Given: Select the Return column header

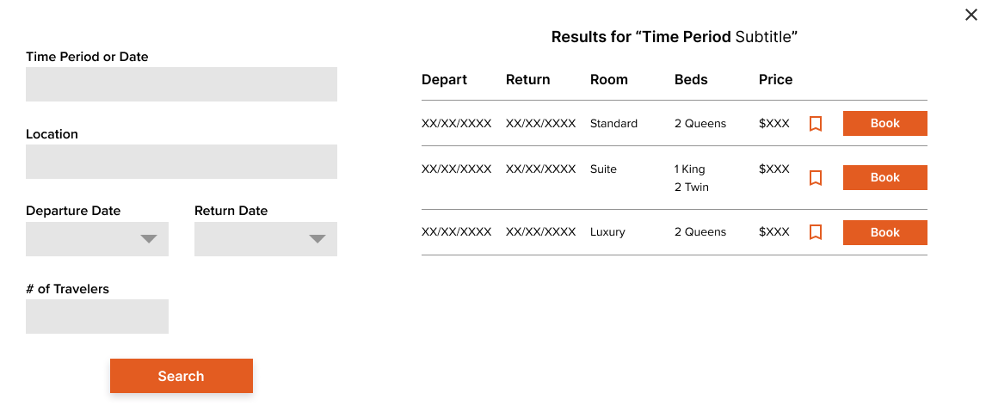Looking at the screenshot, I should [527, 80].
